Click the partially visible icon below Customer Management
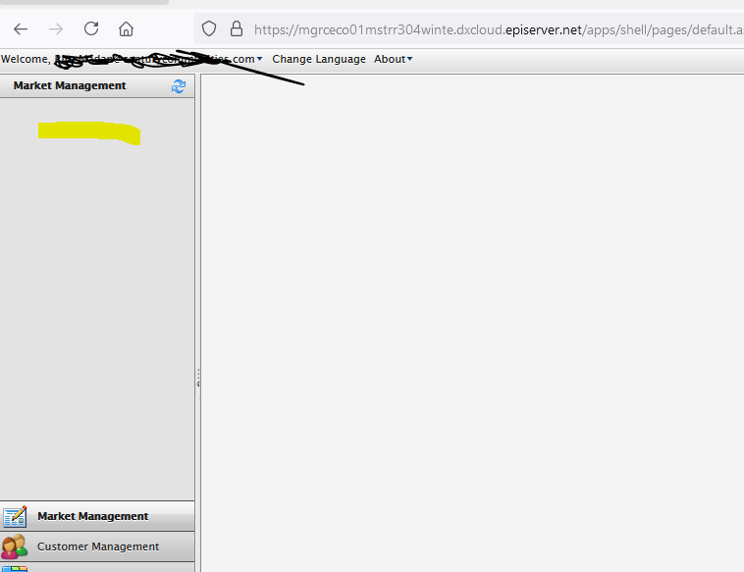Viewport: 744px width, 572px height. coord(15,568)
